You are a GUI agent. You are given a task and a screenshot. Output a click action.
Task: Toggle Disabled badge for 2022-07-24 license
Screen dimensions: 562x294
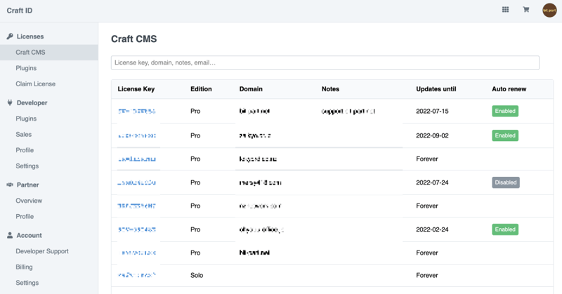click(505, 182)
